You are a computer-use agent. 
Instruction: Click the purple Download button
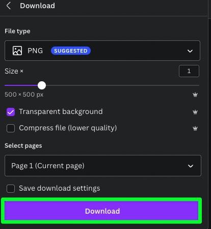point(101,211)
